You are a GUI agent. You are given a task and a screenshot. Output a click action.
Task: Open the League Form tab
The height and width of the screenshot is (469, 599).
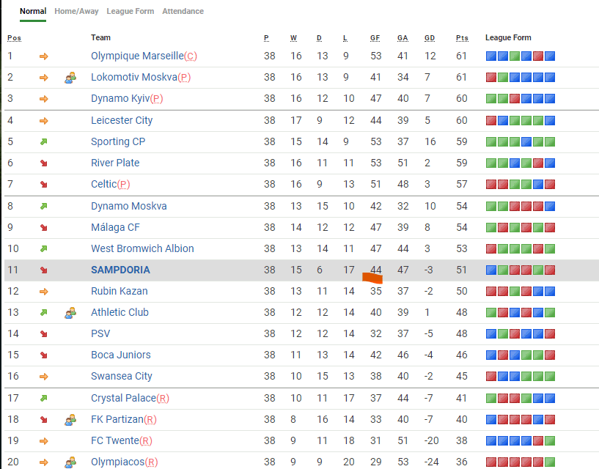tap(130, 11)
